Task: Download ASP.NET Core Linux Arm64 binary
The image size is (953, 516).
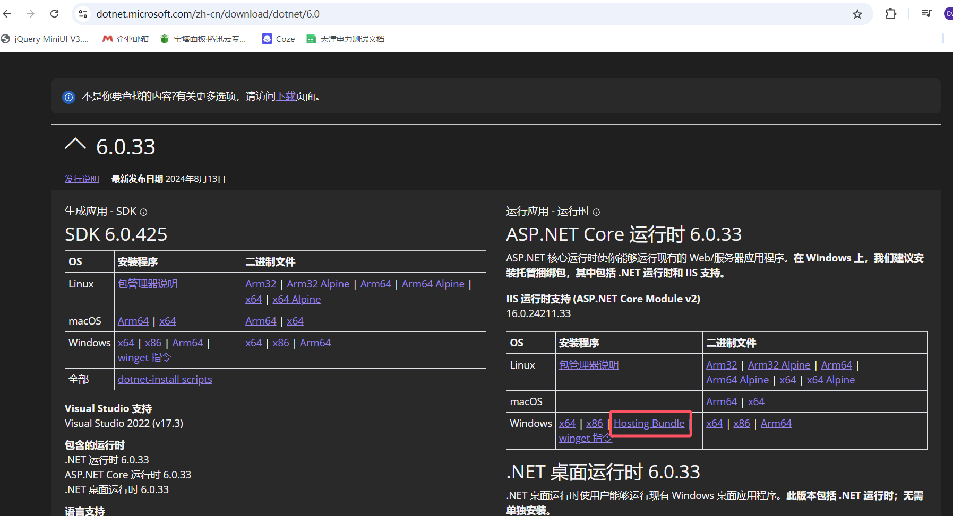Action: coord(837,365)
